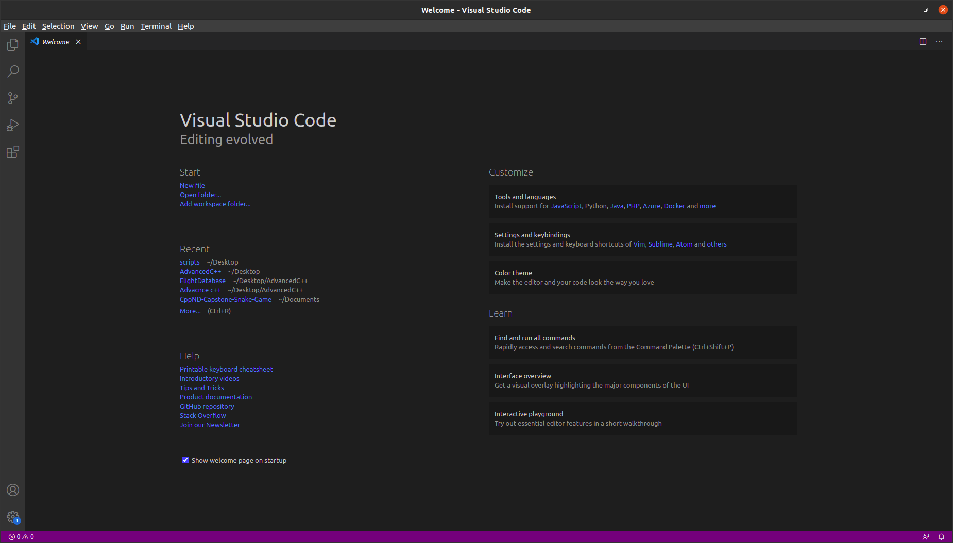Click the PHP support link
Viewport: 953px width, 543px height.
[633, 206]
